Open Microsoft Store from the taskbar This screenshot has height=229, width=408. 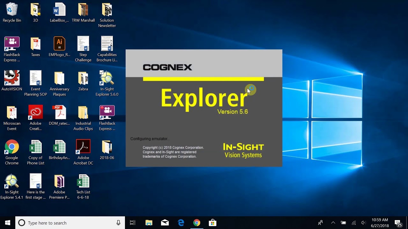point(213,223)
